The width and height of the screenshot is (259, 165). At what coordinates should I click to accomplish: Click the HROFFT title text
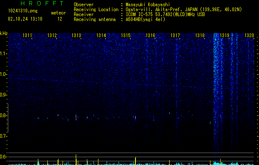pyautogui.click(x=42, y=3)
